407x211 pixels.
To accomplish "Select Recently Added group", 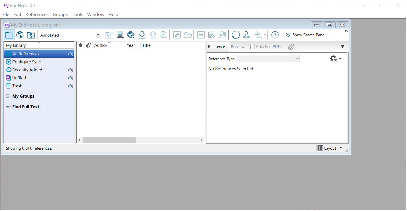I will coord(39,70).
